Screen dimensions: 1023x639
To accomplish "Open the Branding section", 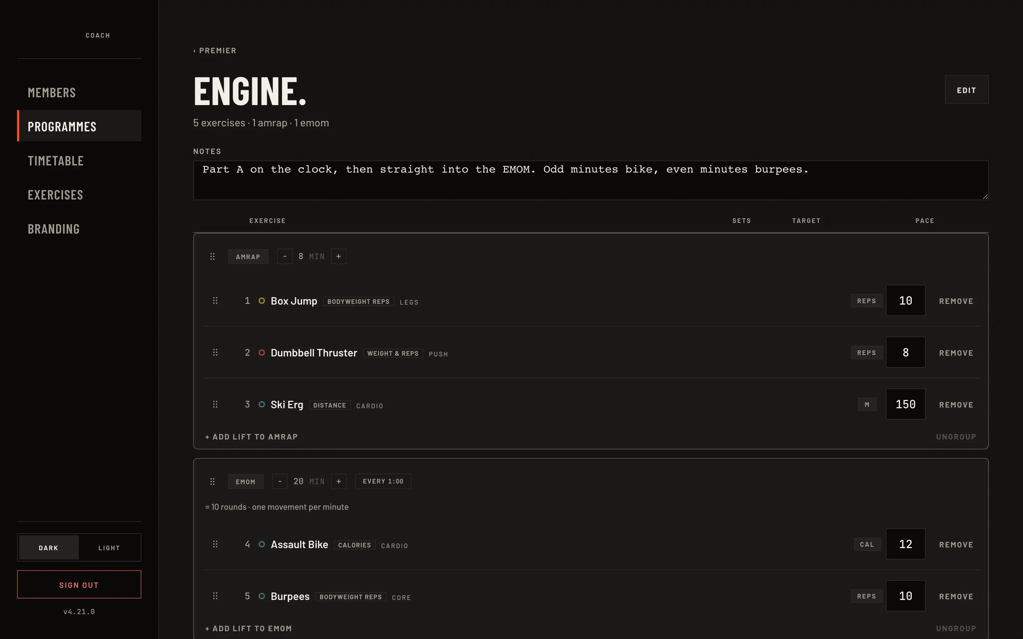I will coord(79,229).
